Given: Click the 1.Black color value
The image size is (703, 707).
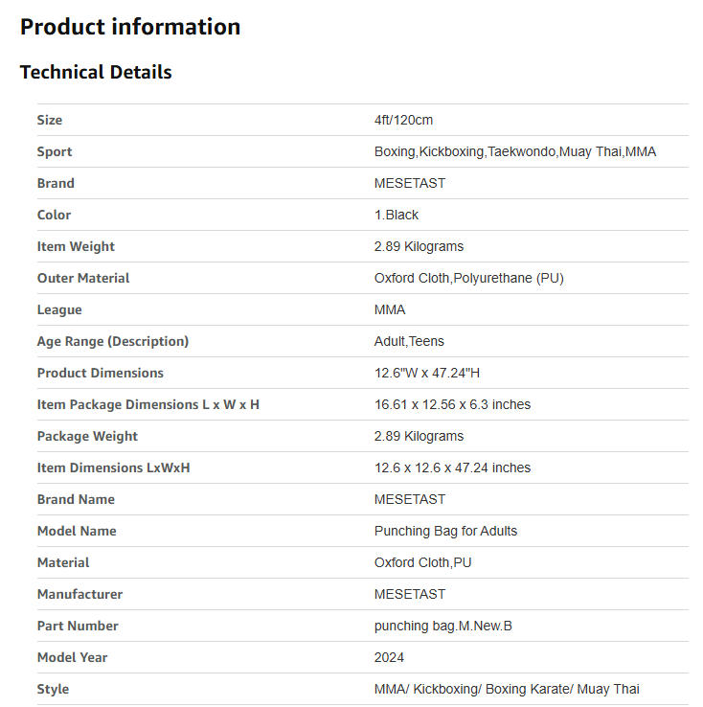Looking at the screenshot, I should pyautogui.click(x=397, y=215).
